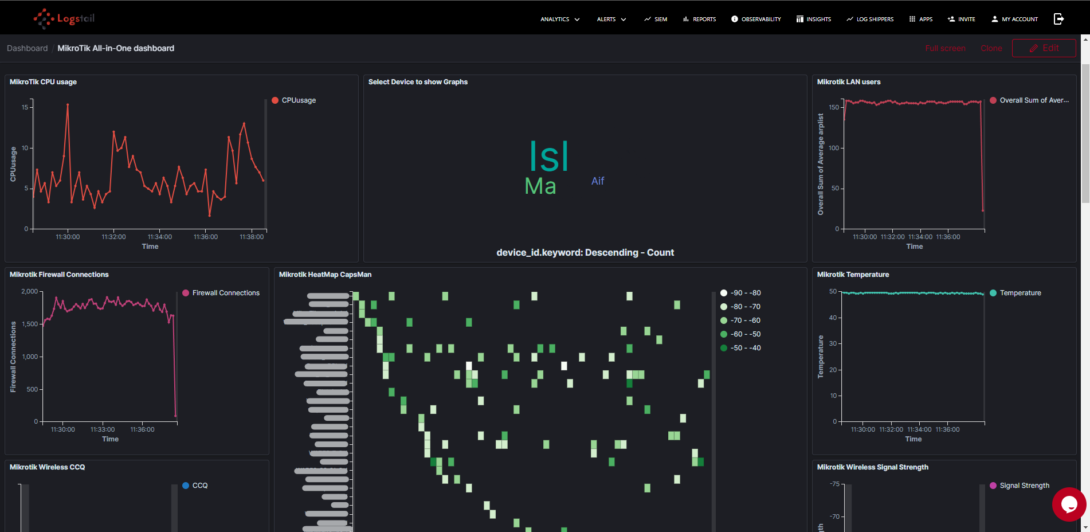Image resolution: width=1090 pixels, height=532 pixels.
Task: Select the 'Isl' device tag
Action: pyautogui.click(x=549, y=157)
